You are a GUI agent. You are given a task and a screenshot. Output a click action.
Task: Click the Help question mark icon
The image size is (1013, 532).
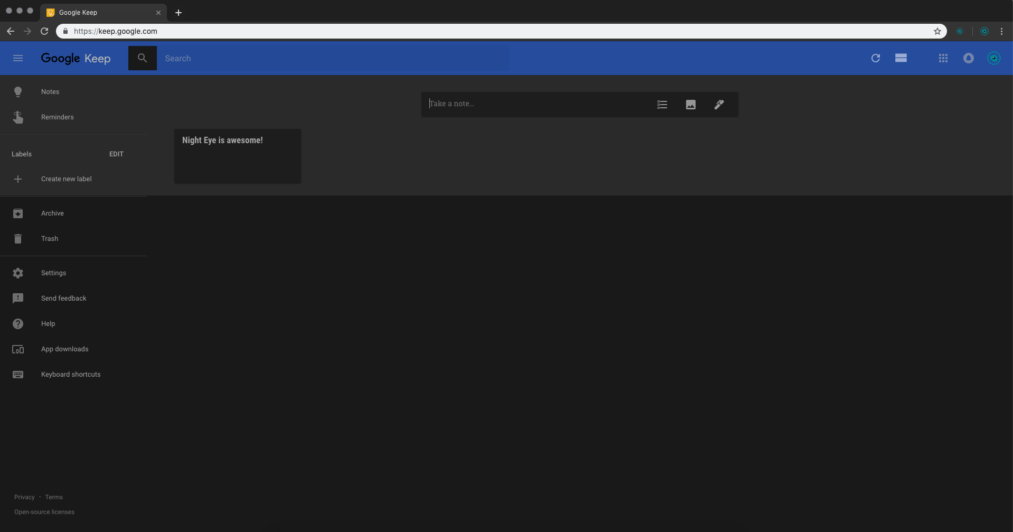(x=18, y=324)
